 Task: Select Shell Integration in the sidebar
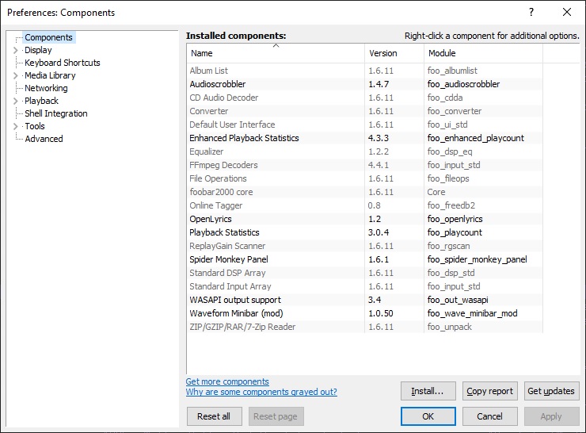55,113
